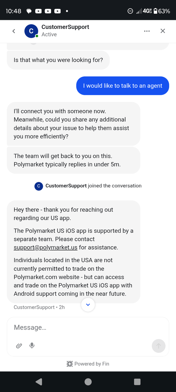Attach a file with the paperclip icon
Screen dimensions: 176x392
19,345
